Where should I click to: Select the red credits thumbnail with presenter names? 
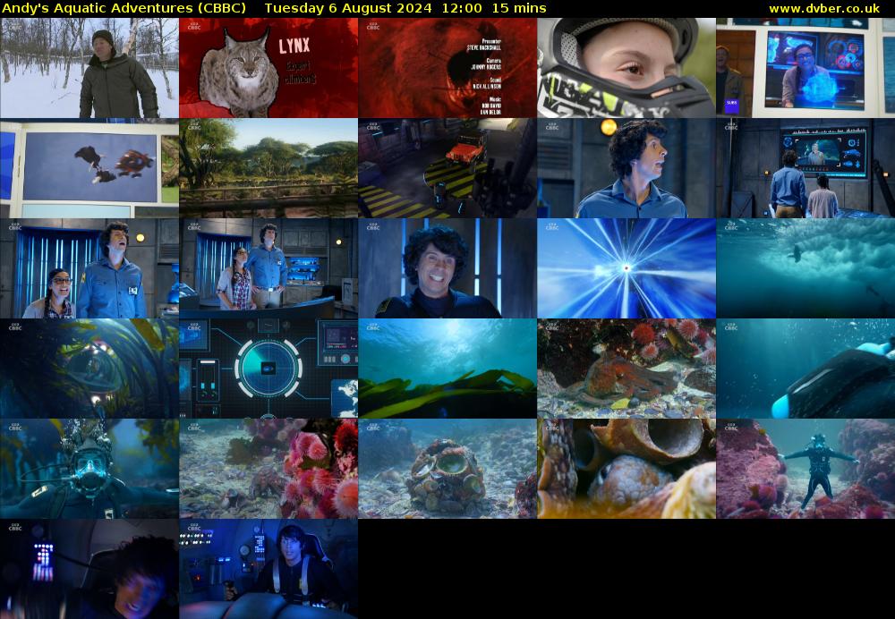tap(447, 68)
